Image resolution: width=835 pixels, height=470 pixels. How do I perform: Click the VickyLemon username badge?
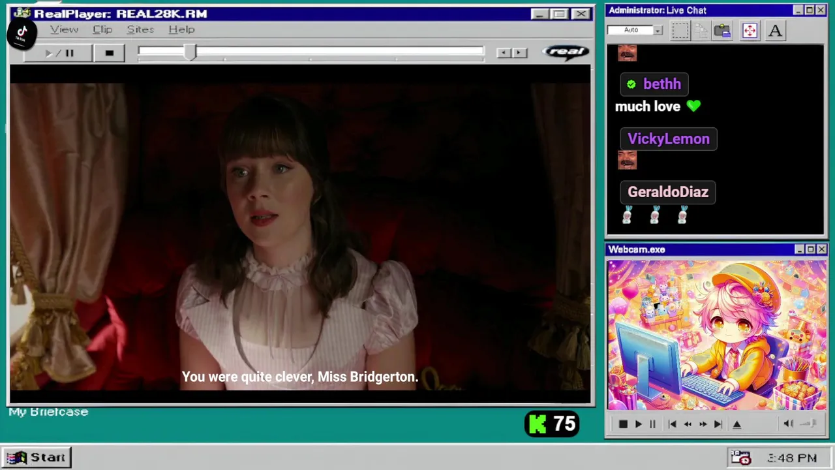[x=668, y=138]
